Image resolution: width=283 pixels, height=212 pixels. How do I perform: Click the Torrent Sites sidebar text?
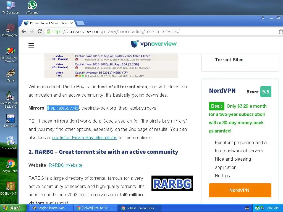pos(229,60)
